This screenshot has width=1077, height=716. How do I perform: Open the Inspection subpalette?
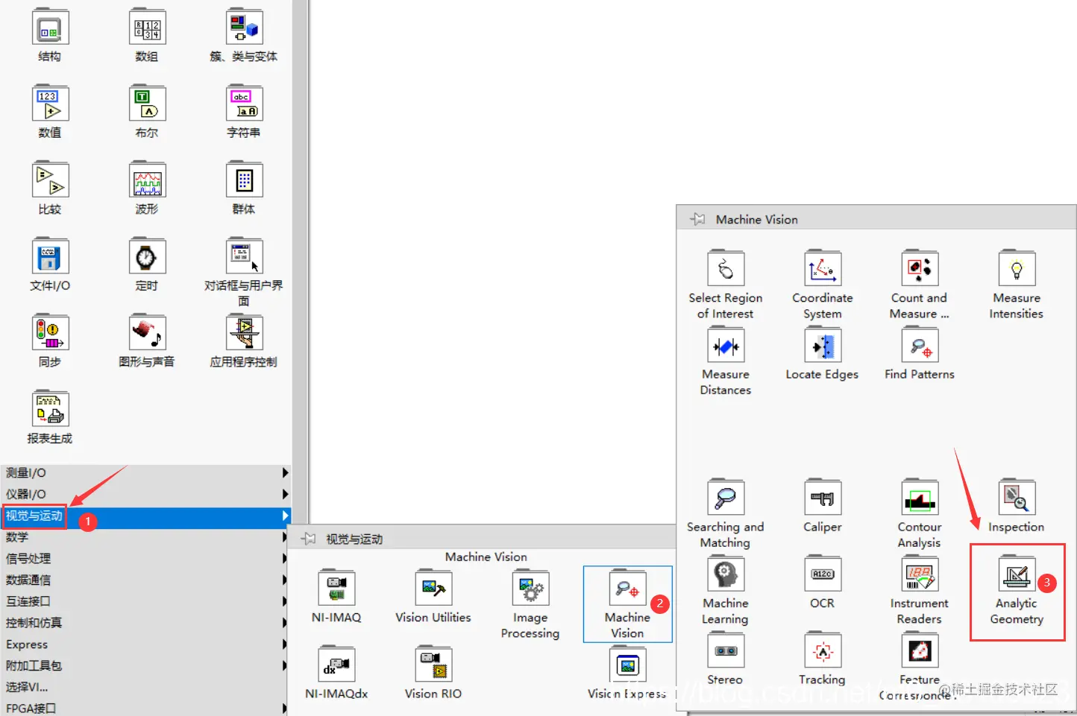click(x=1017, y=498)
